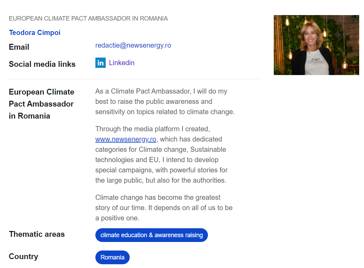The image size is (364, 268).
Task: Click the redactie@newsenergy.ro email address
Action: click(133, 46)
